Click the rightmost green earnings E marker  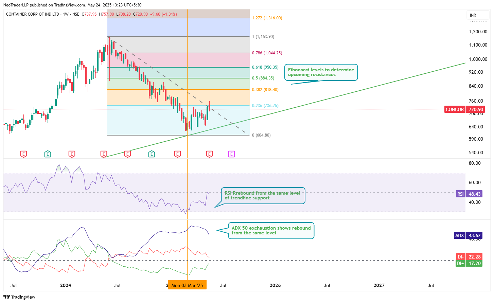pos(152,154)
